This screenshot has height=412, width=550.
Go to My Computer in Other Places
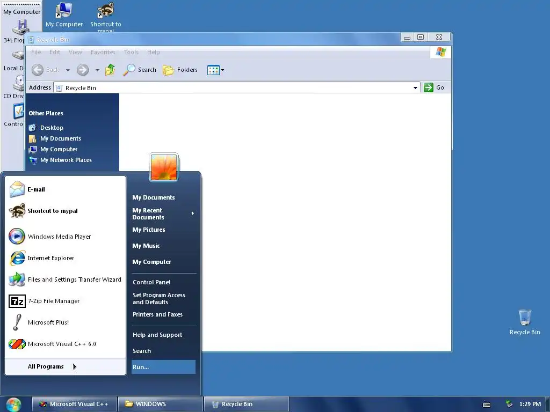click(x=53, y=149)
